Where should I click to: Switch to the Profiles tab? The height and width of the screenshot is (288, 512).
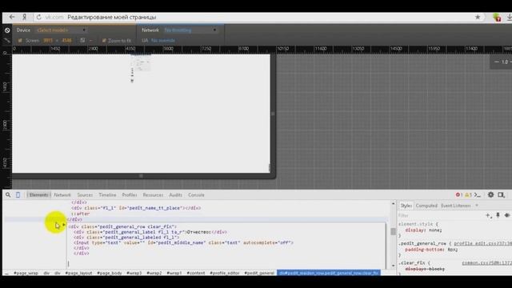point(130,195)
